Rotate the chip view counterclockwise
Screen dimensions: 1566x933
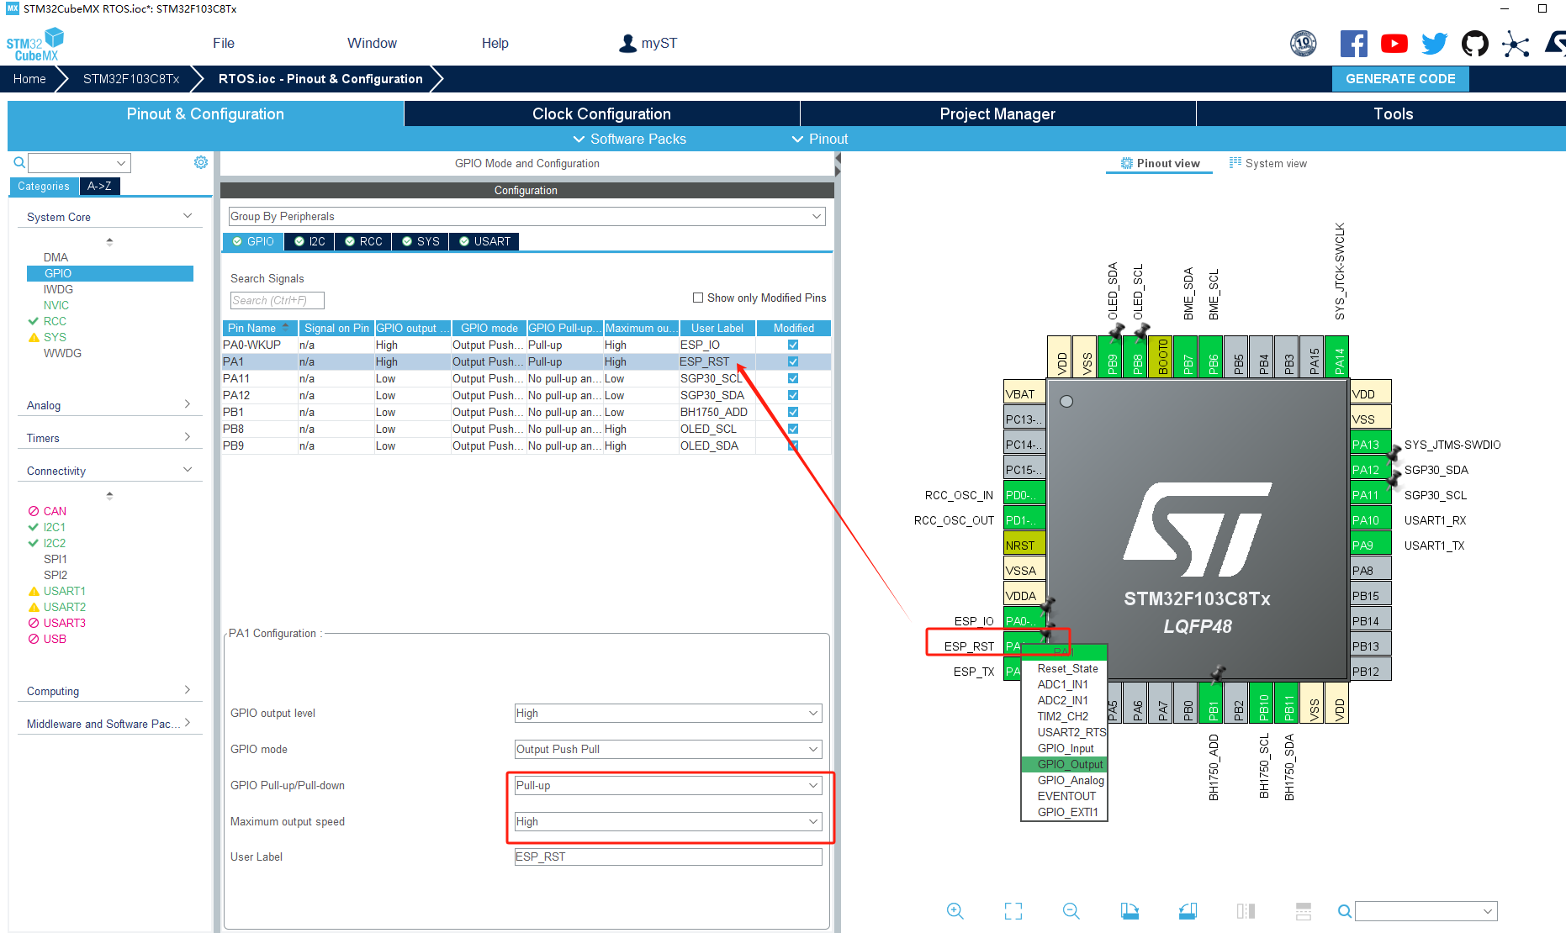1188,910
